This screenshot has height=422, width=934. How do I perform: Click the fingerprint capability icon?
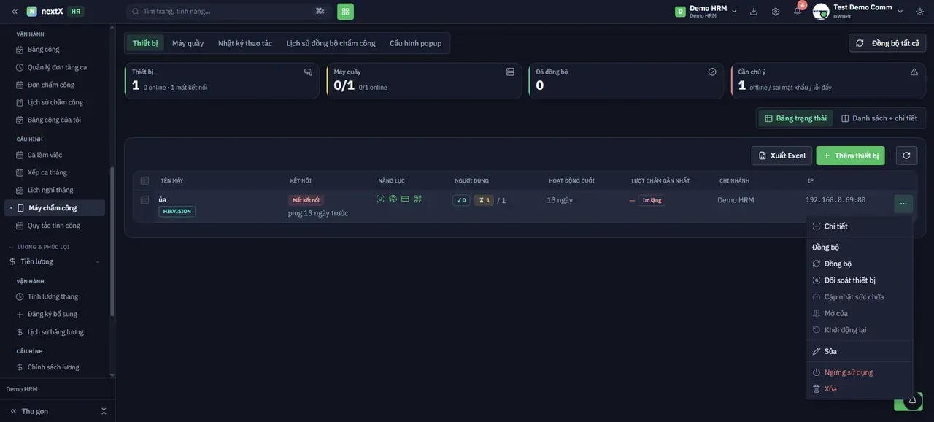(x=393, y=199)
